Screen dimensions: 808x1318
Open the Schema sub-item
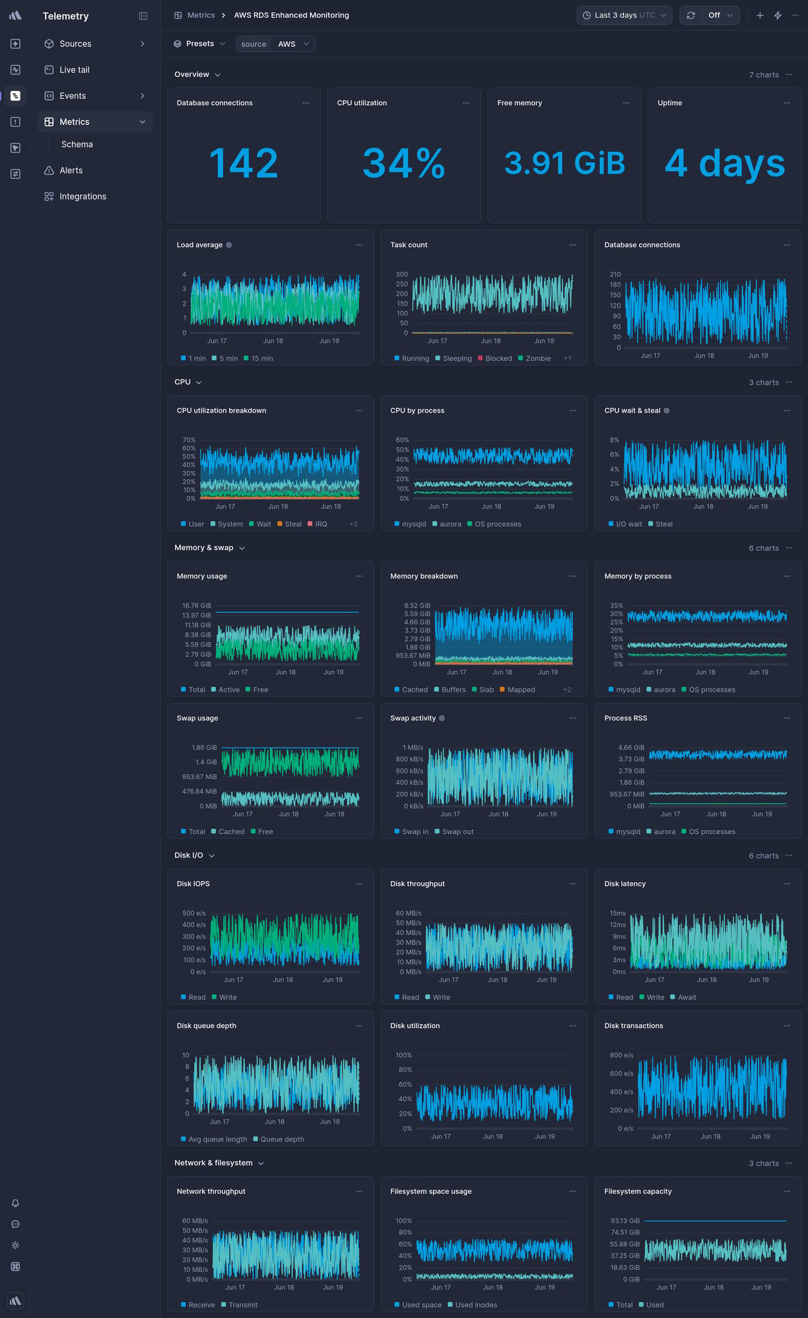[x=77, y=145]
